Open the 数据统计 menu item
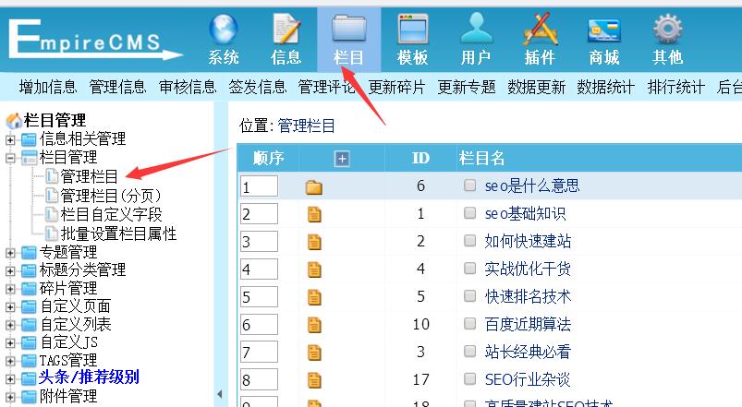The height and width of the screenshot is (407, 742). point(606,87)
